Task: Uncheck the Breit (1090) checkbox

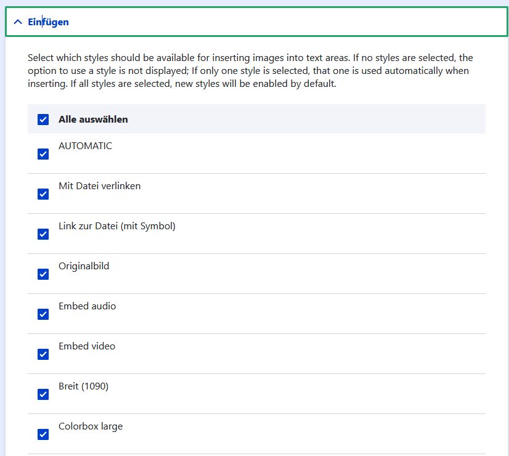Action: coord(43,394)
